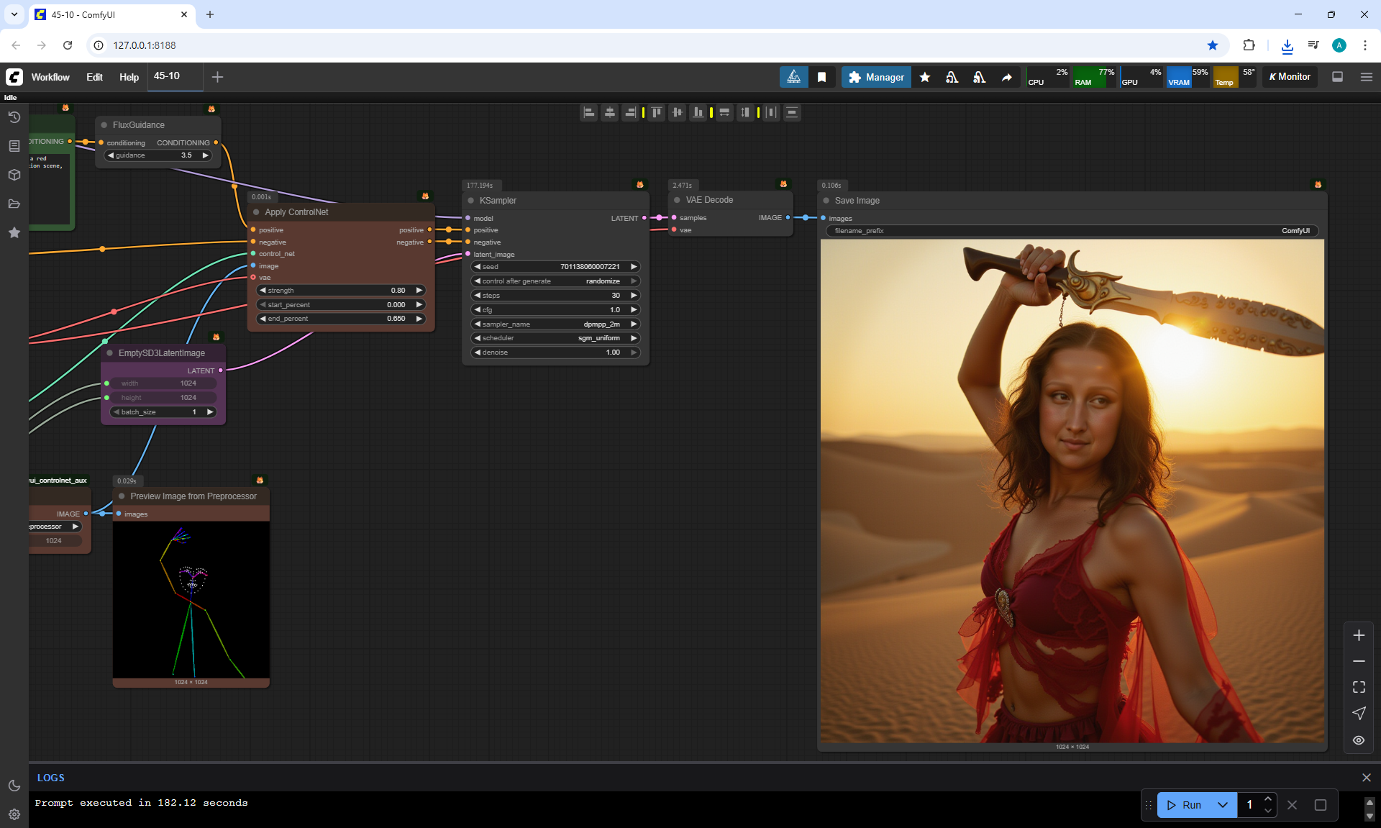Open the queue history sidebar icon

[x=14, y=117]
